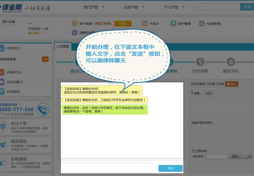Open the 已完成 orders list
254x176 pixels.
click(13, 91)
